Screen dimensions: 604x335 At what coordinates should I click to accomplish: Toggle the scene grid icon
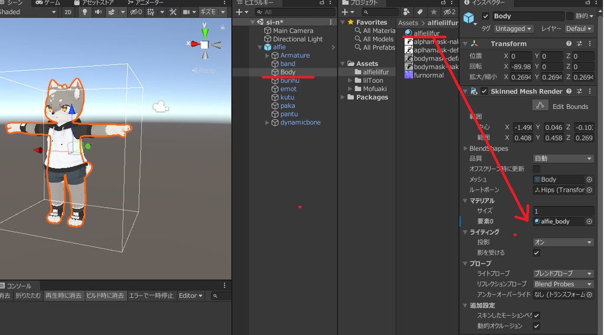(151, 12)
